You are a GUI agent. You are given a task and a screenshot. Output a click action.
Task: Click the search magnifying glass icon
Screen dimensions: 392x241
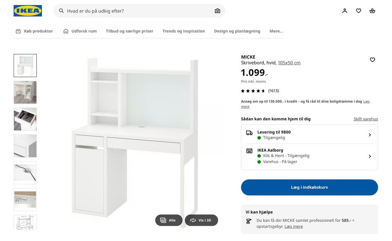tap(61, 11)
